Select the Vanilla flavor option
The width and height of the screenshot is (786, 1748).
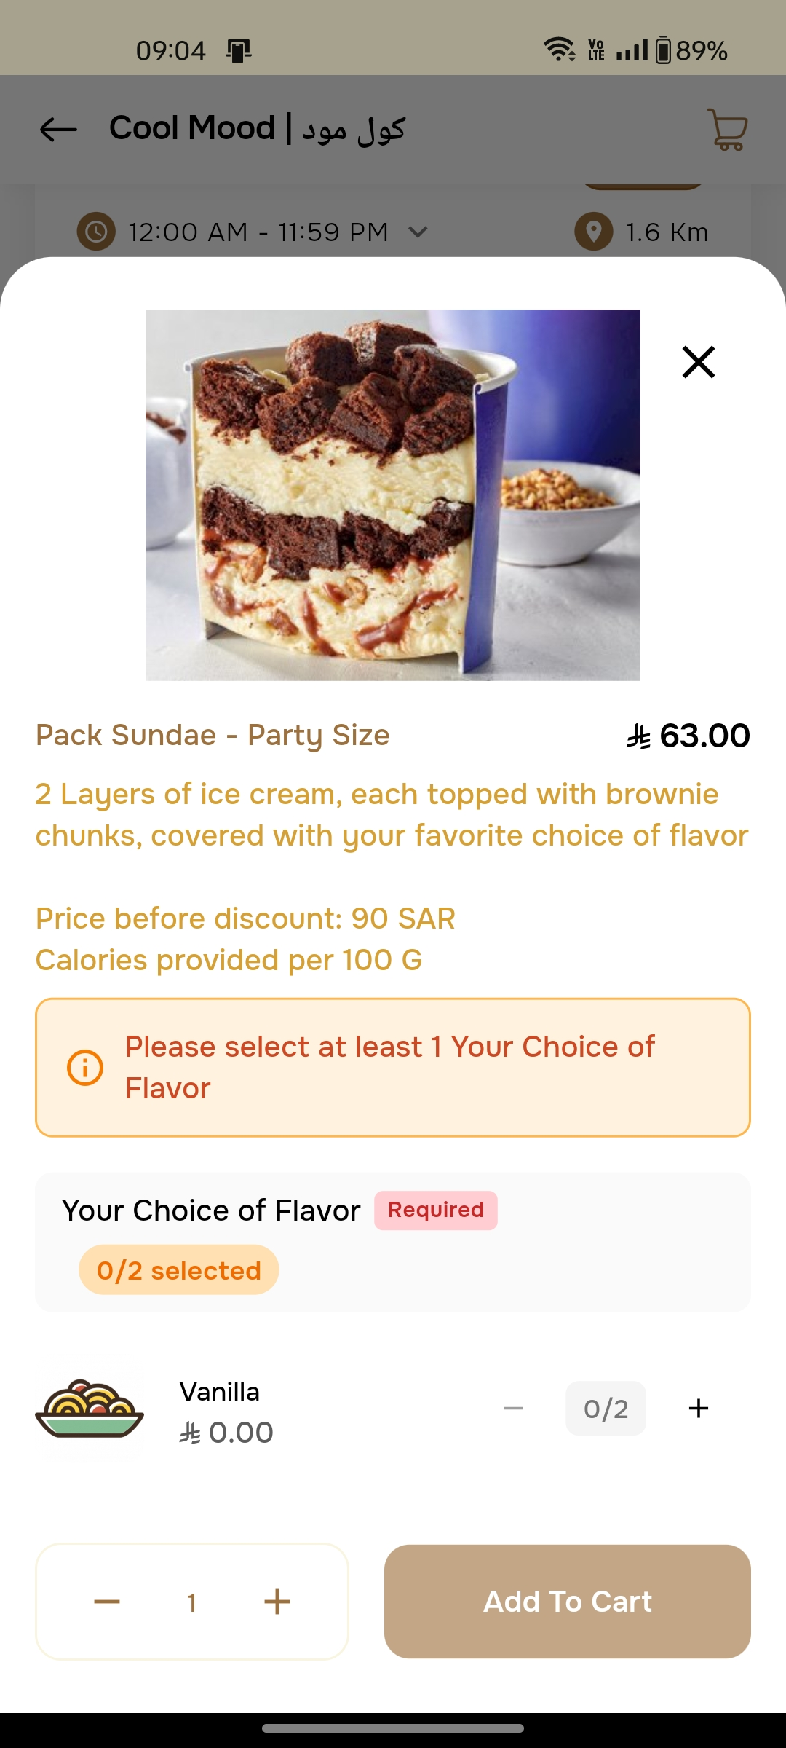pos(220,1393)
